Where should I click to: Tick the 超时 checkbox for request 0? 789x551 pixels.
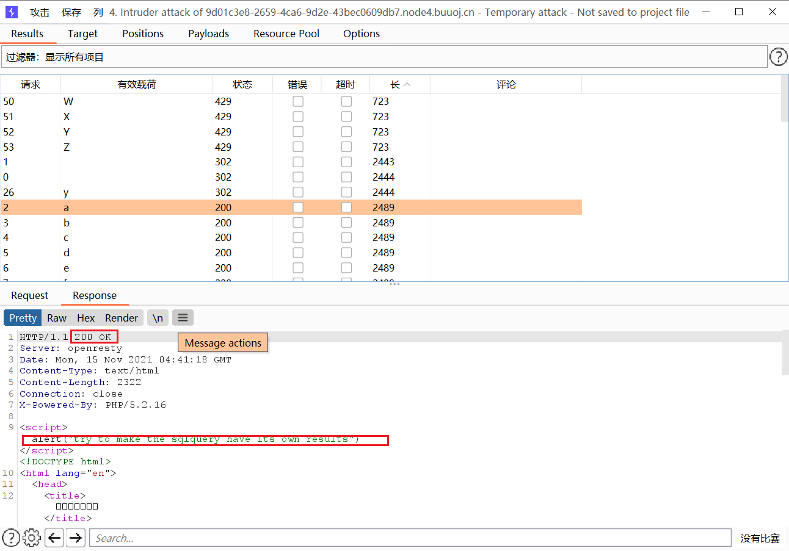point(346,177)
